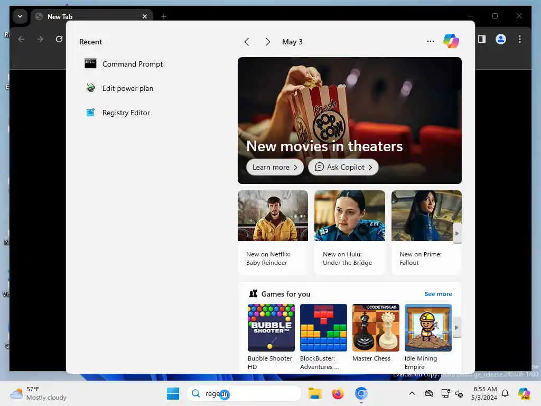Open a new browser tab with the plus button

[x=164, y=16]
